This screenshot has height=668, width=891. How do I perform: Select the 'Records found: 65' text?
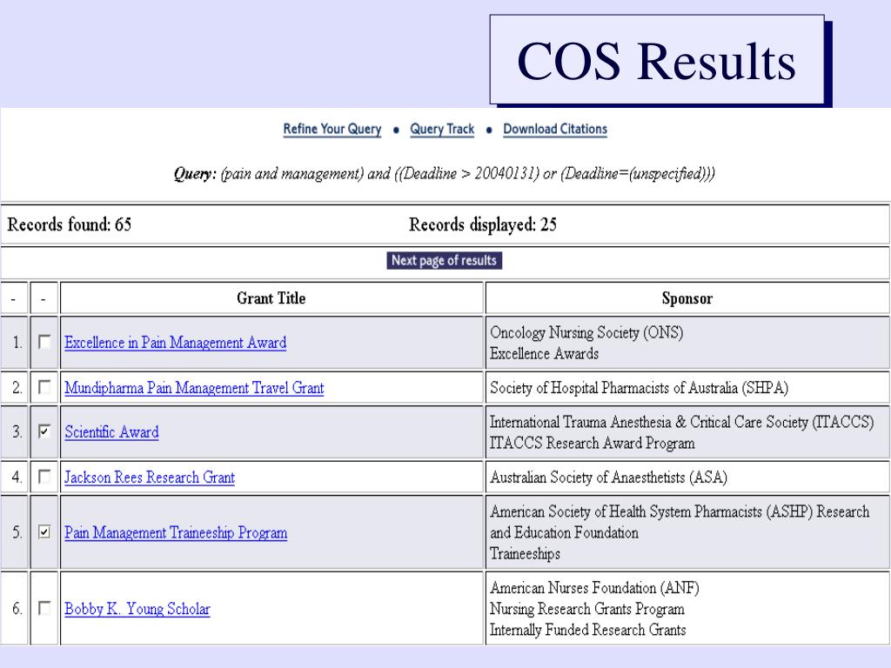click(x=70, y=225)
